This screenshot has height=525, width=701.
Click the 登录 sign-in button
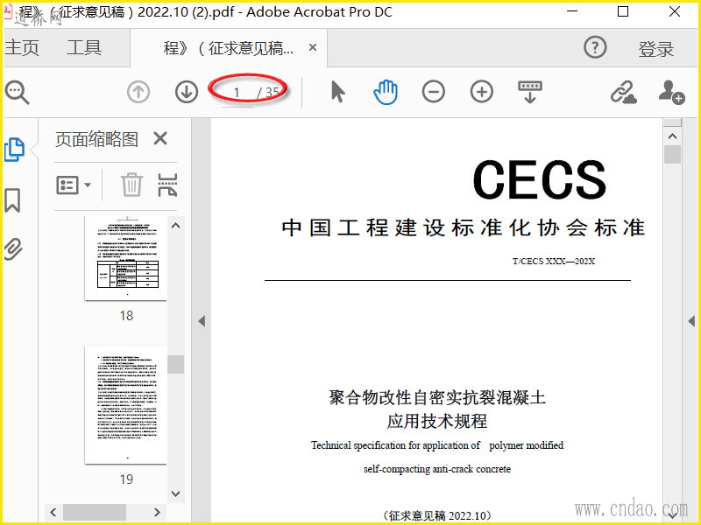tap(655, 49)
